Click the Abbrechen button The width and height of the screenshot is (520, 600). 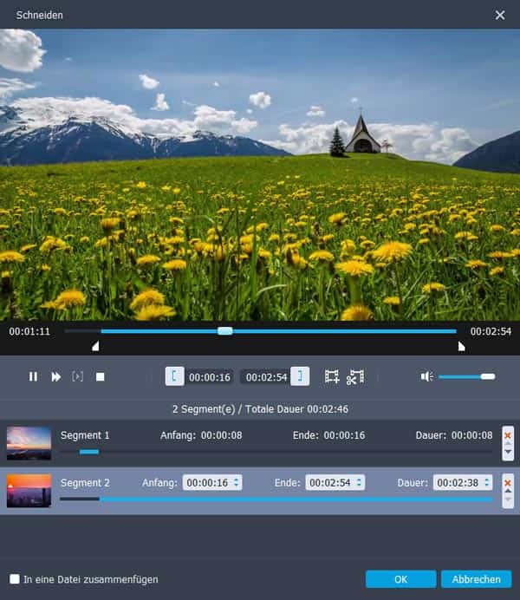(476, 579)
